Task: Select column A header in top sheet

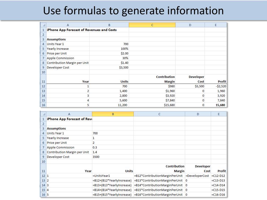Action: point(68,25)
